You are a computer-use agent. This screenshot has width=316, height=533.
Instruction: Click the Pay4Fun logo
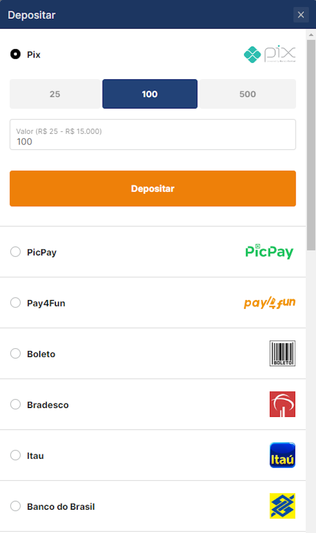coord(269,302)
